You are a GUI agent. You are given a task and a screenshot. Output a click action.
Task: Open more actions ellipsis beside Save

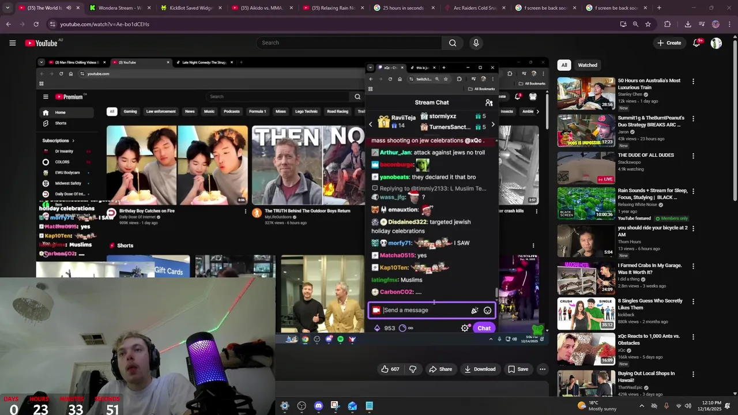(543, 369)
